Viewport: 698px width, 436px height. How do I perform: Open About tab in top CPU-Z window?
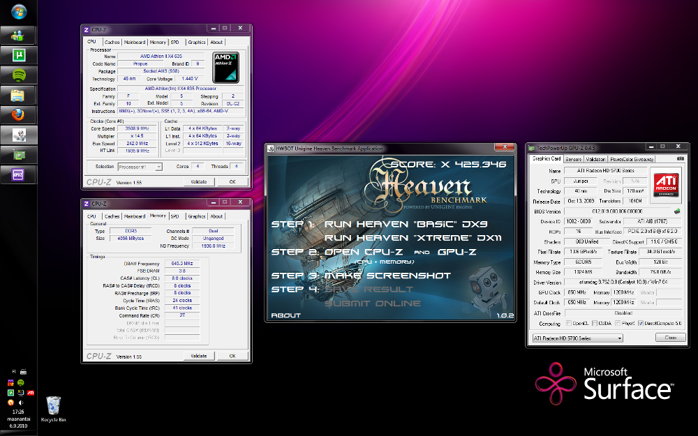click(216, 43)
